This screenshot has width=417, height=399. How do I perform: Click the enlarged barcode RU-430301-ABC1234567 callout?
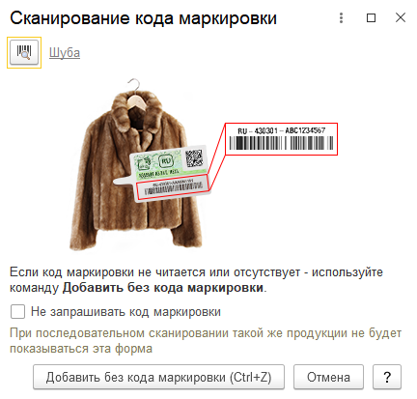click(x=281, y=139)
